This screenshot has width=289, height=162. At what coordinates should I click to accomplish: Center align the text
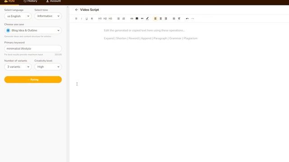coord(161,18)
